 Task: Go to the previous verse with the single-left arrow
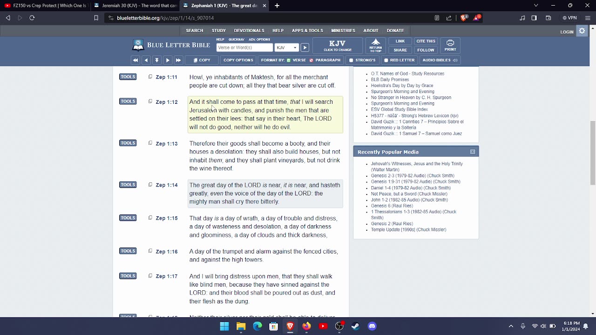click(146, 60)
